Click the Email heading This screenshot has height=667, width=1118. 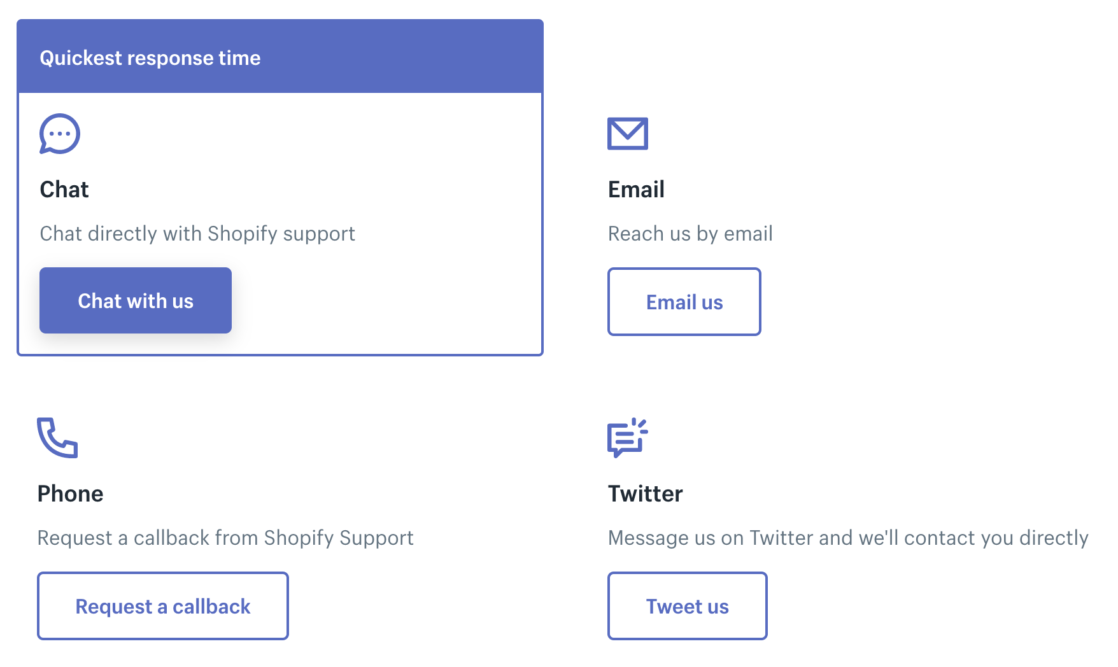636,190
